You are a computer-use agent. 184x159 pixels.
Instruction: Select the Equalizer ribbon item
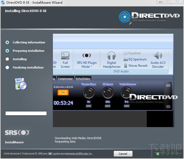(132, 53)
